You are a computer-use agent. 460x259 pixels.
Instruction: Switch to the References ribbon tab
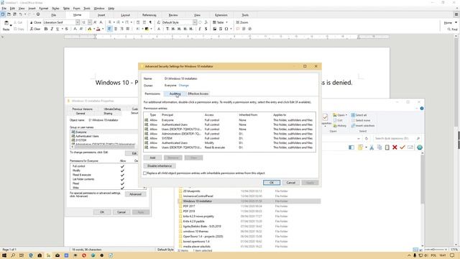coord(149,15)
